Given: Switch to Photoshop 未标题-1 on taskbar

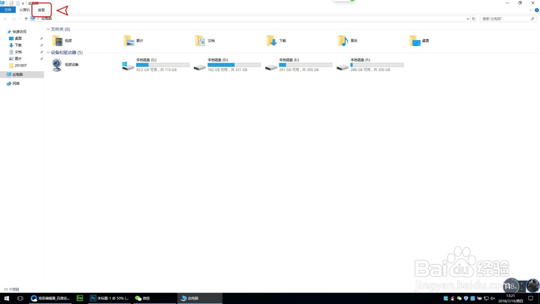Looking at the screenshot, I should (110, 298).
